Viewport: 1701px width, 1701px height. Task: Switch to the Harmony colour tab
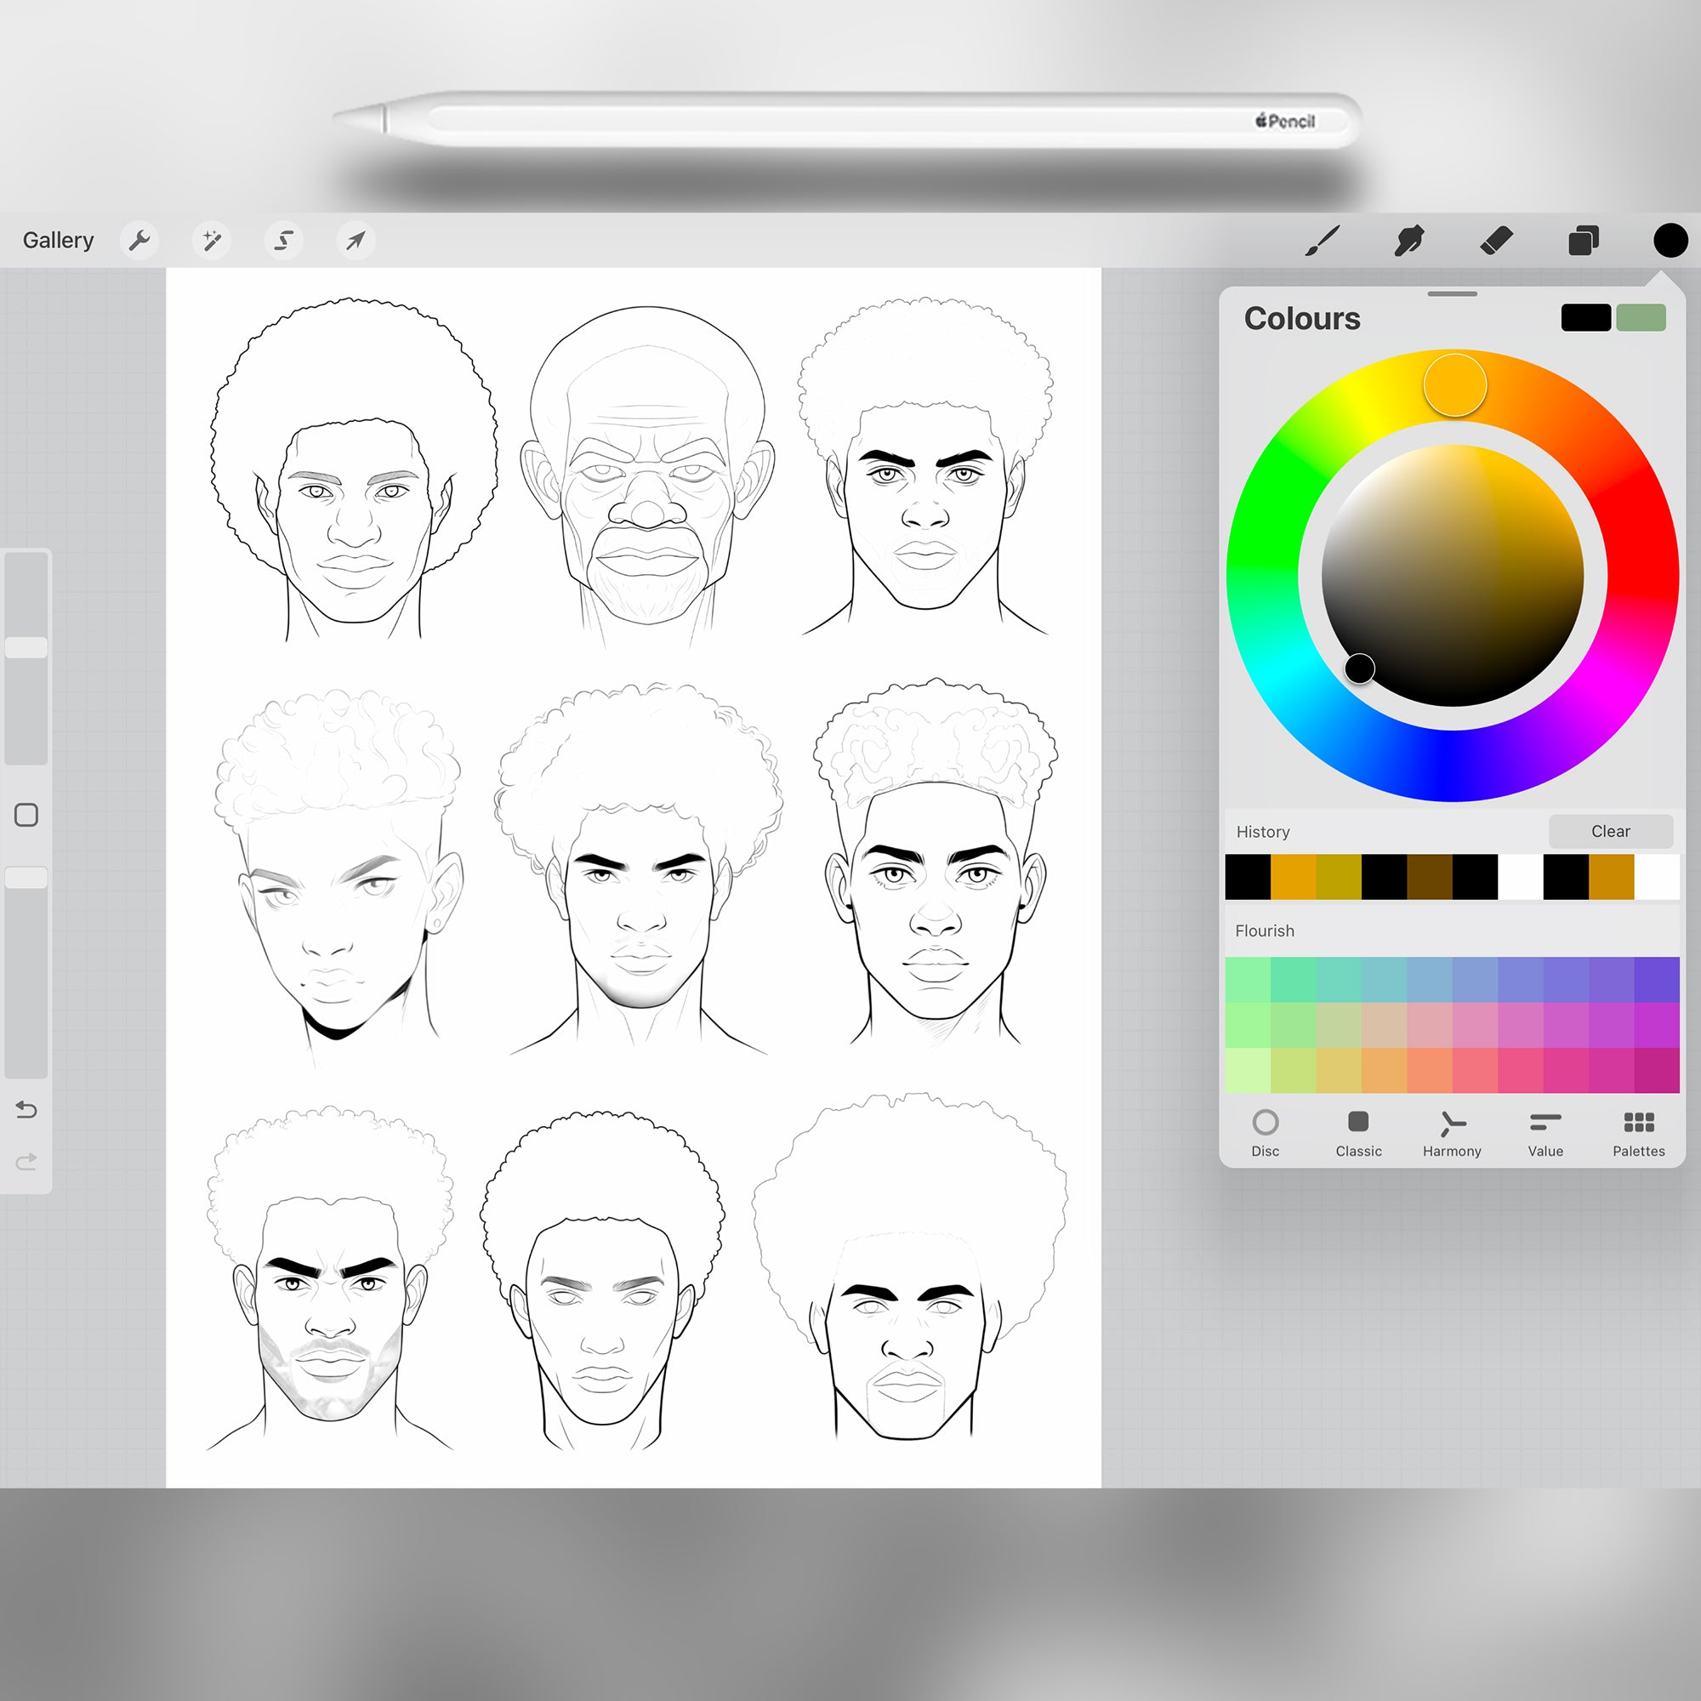(x=1452, y=1133)
